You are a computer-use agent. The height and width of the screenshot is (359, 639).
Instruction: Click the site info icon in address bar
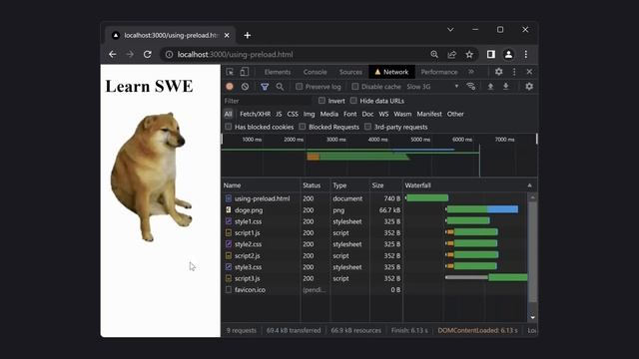coord(169,54)
